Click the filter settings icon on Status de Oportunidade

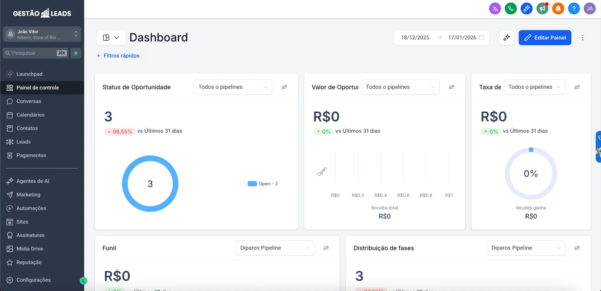pyautogui.click(x=284, y=87)
